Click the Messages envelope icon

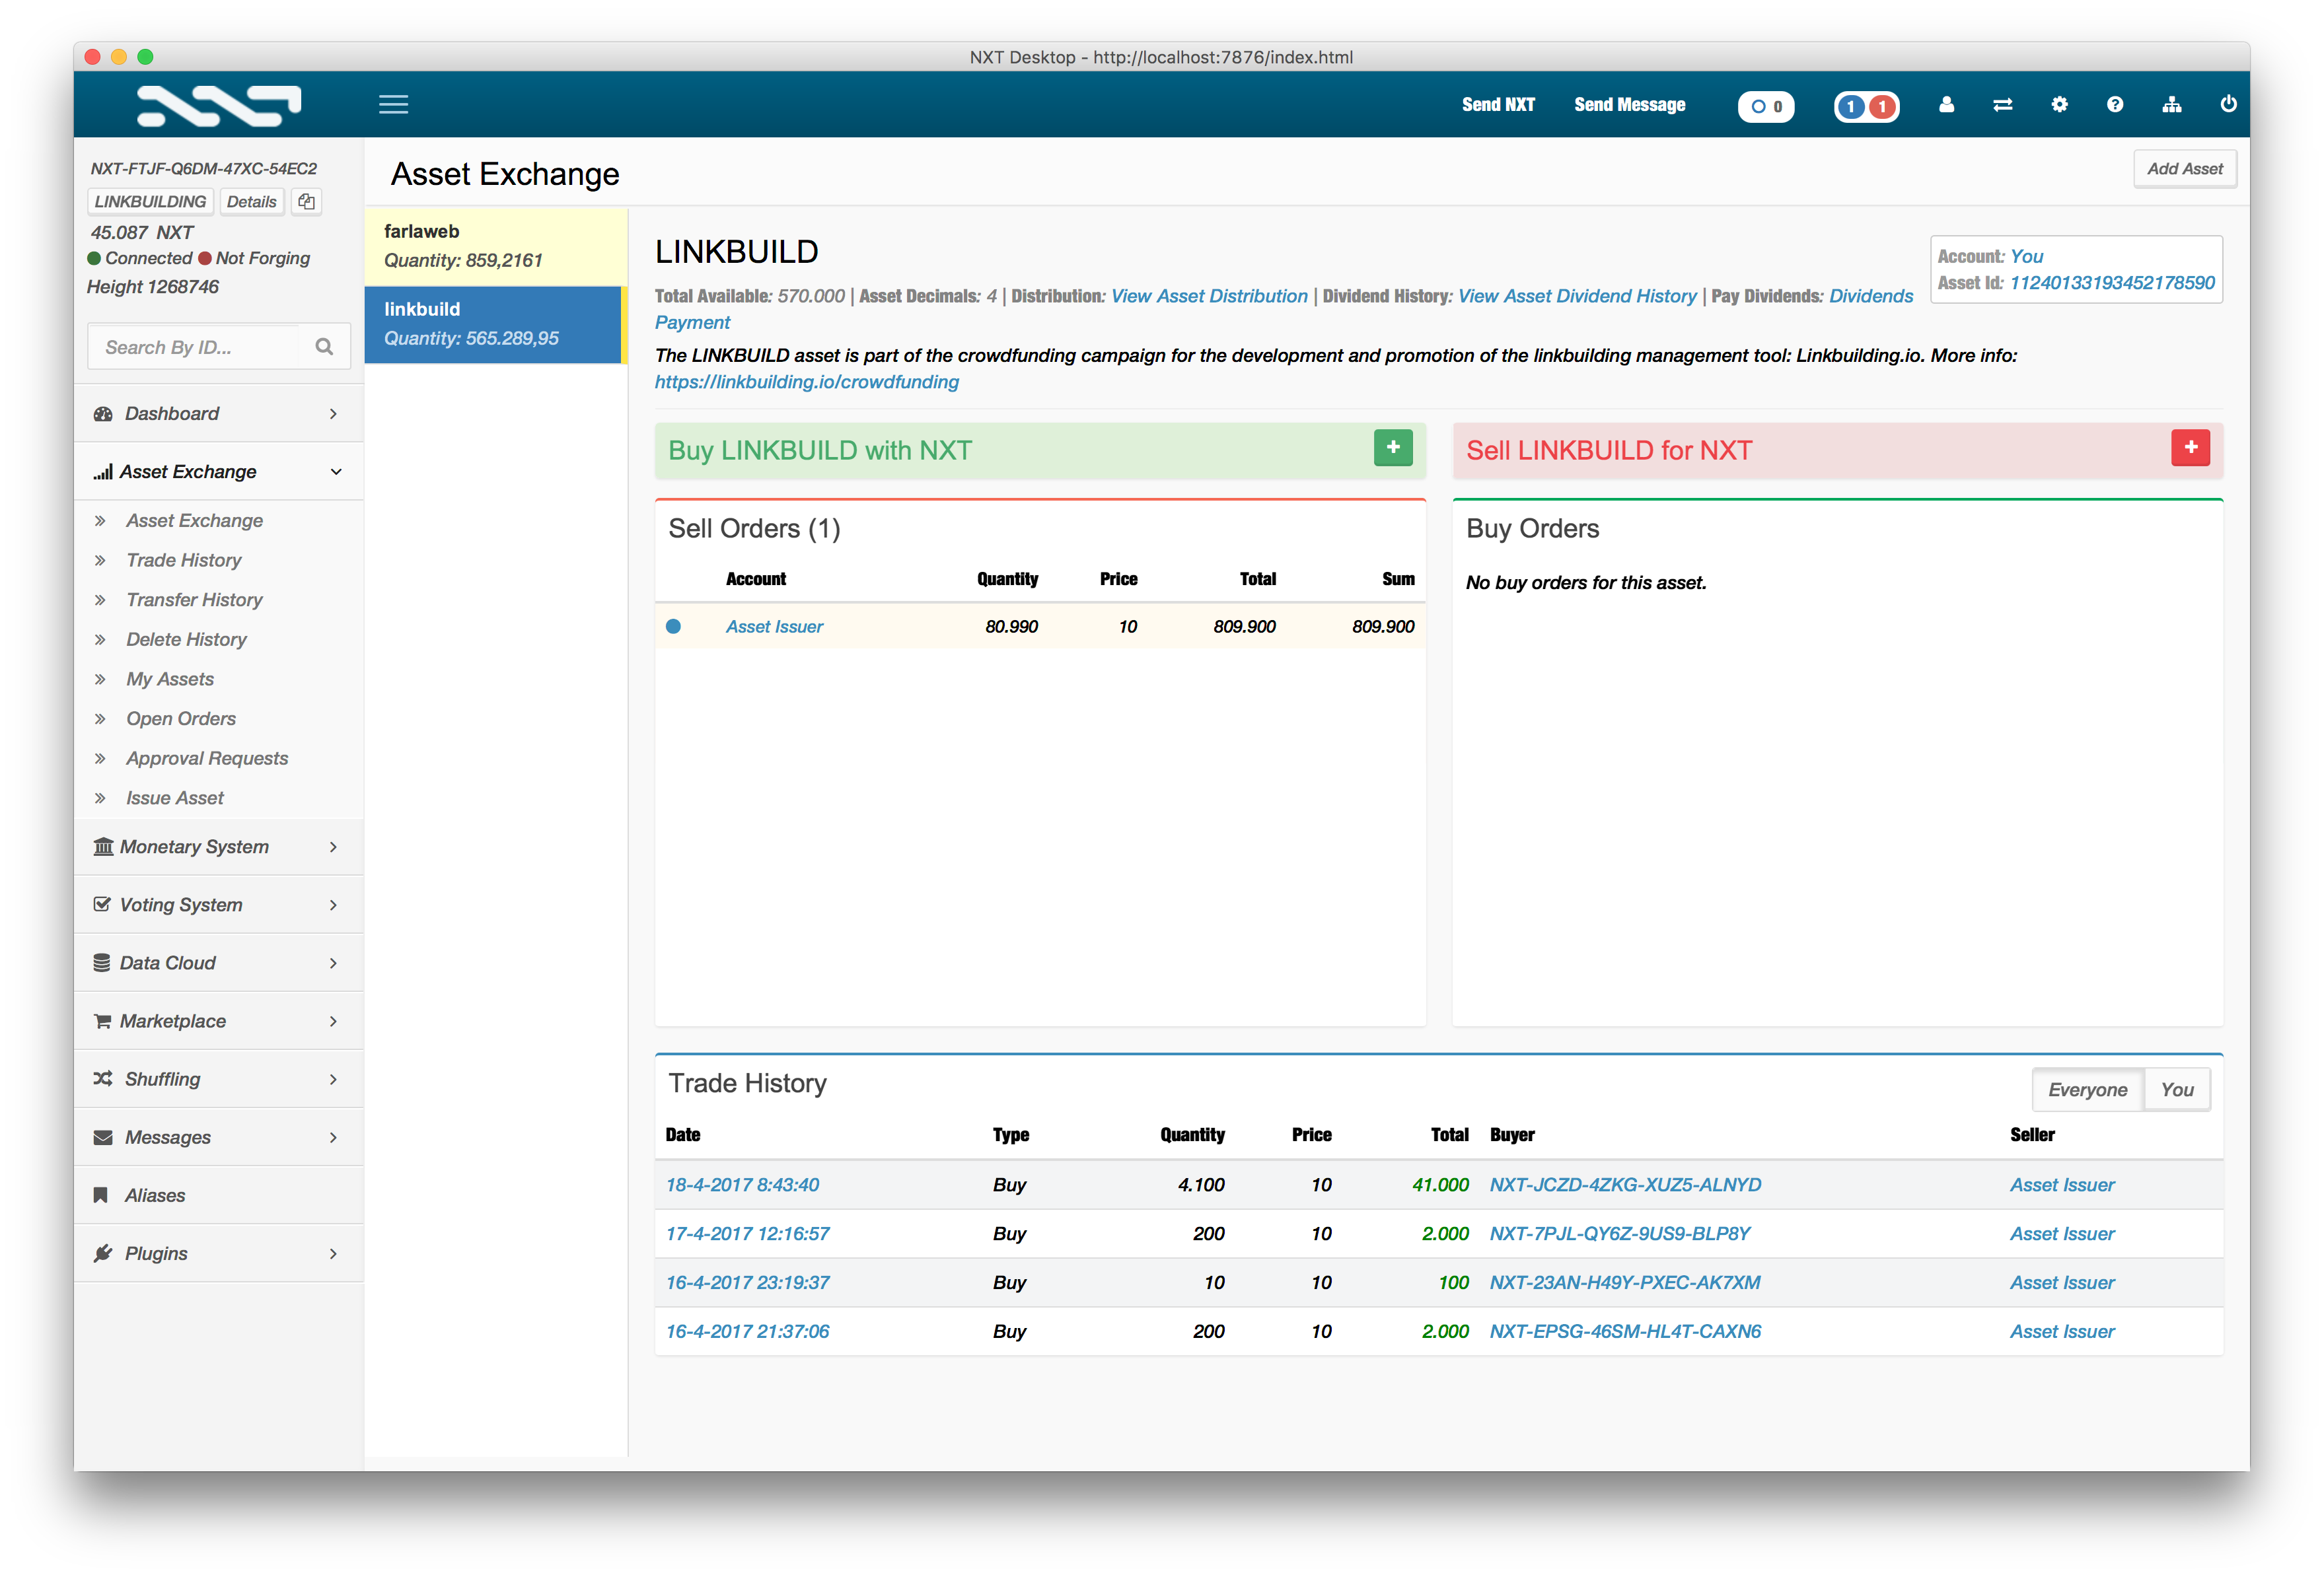tap(103, 1137)
